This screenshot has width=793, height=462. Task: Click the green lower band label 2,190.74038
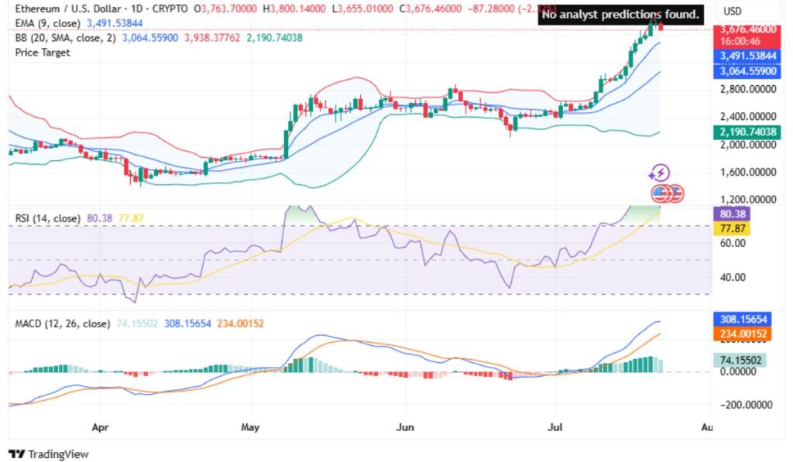point(748,133)
